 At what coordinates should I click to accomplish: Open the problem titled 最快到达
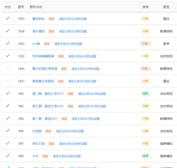[39, 19]
